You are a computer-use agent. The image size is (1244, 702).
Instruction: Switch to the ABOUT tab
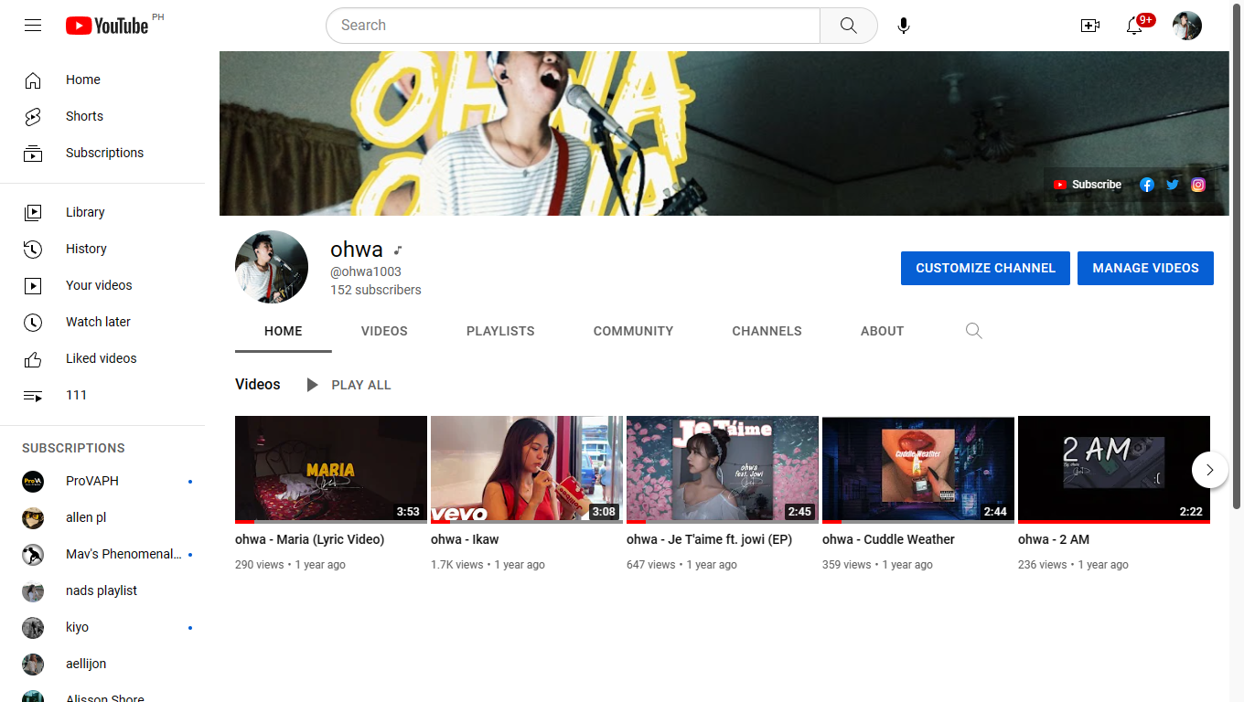tap(882, 331)
